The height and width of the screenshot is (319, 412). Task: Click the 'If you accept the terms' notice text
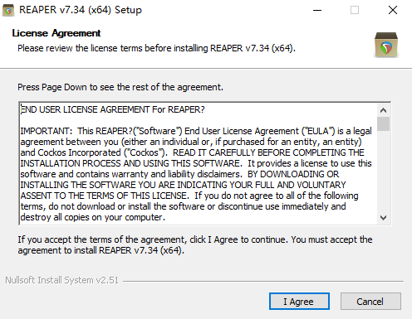click(195, 245)
